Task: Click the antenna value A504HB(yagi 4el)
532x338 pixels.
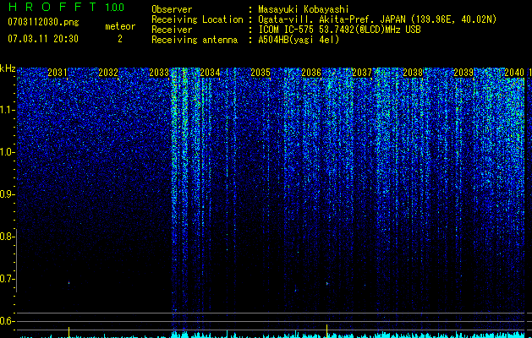Action: 299,40
